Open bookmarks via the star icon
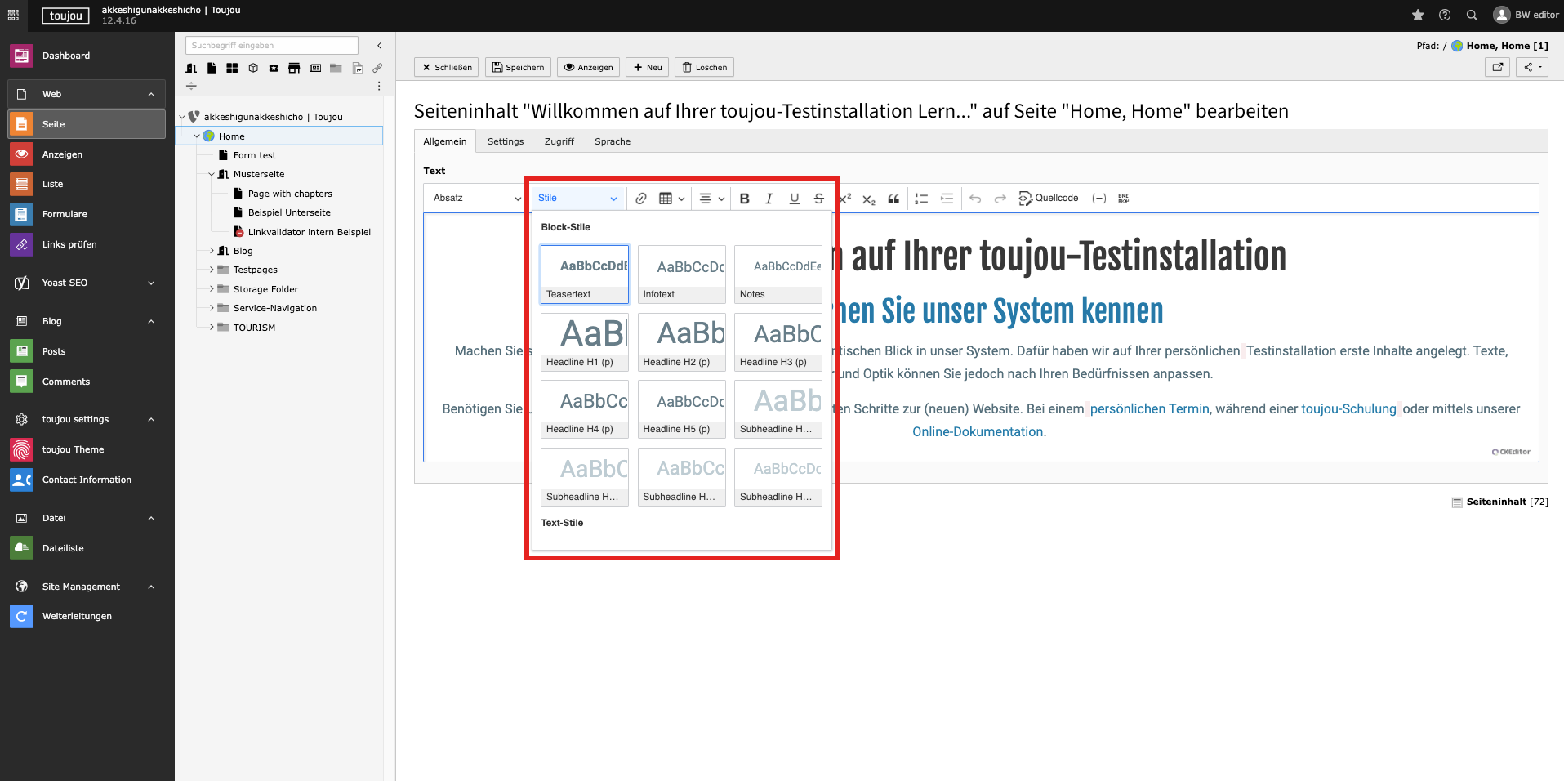The image size is (1564, 781). 1418,15
